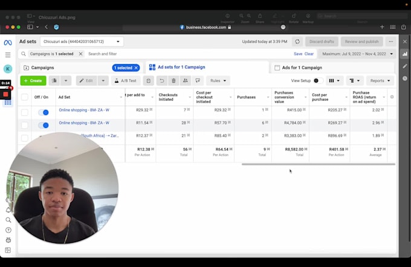Open the charts panel icon
411x267 pixels.
coord(405,54)
